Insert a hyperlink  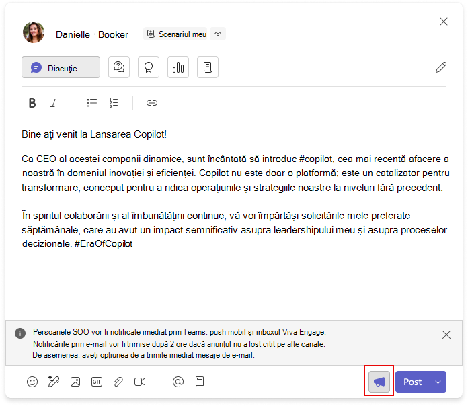151,103
